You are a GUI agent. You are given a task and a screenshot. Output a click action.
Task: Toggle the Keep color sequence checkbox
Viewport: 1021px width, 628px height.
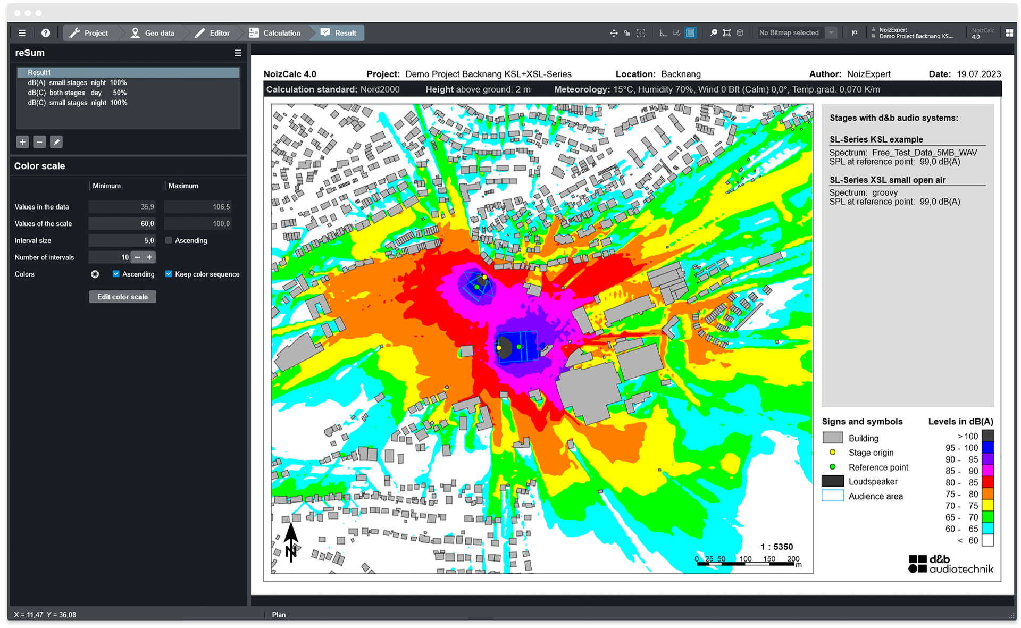point(169,274)
